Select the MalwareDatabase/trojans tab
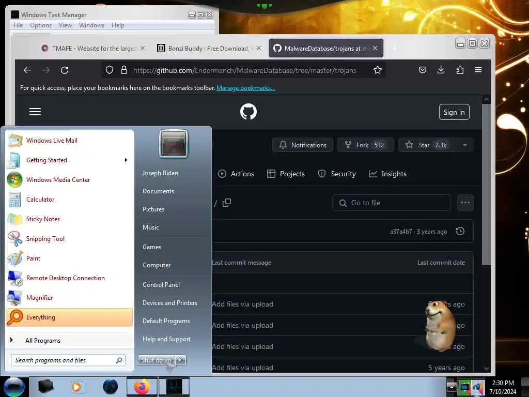Image resolution: width=529 pixels, height=397 pixels. click(x=326, y=48)
